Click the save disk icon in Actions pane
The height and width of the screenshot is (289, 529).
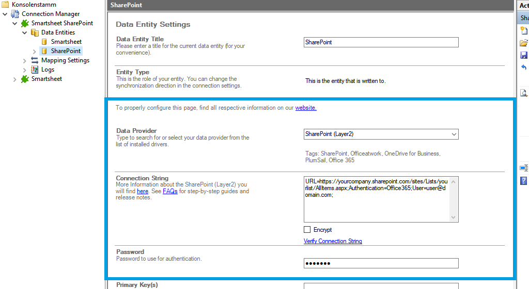[524, 55]
